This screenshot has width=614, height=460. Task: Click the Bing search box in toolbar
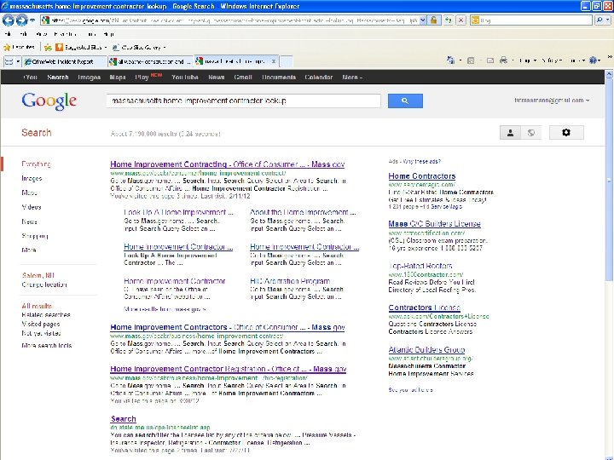pos(532,20)
